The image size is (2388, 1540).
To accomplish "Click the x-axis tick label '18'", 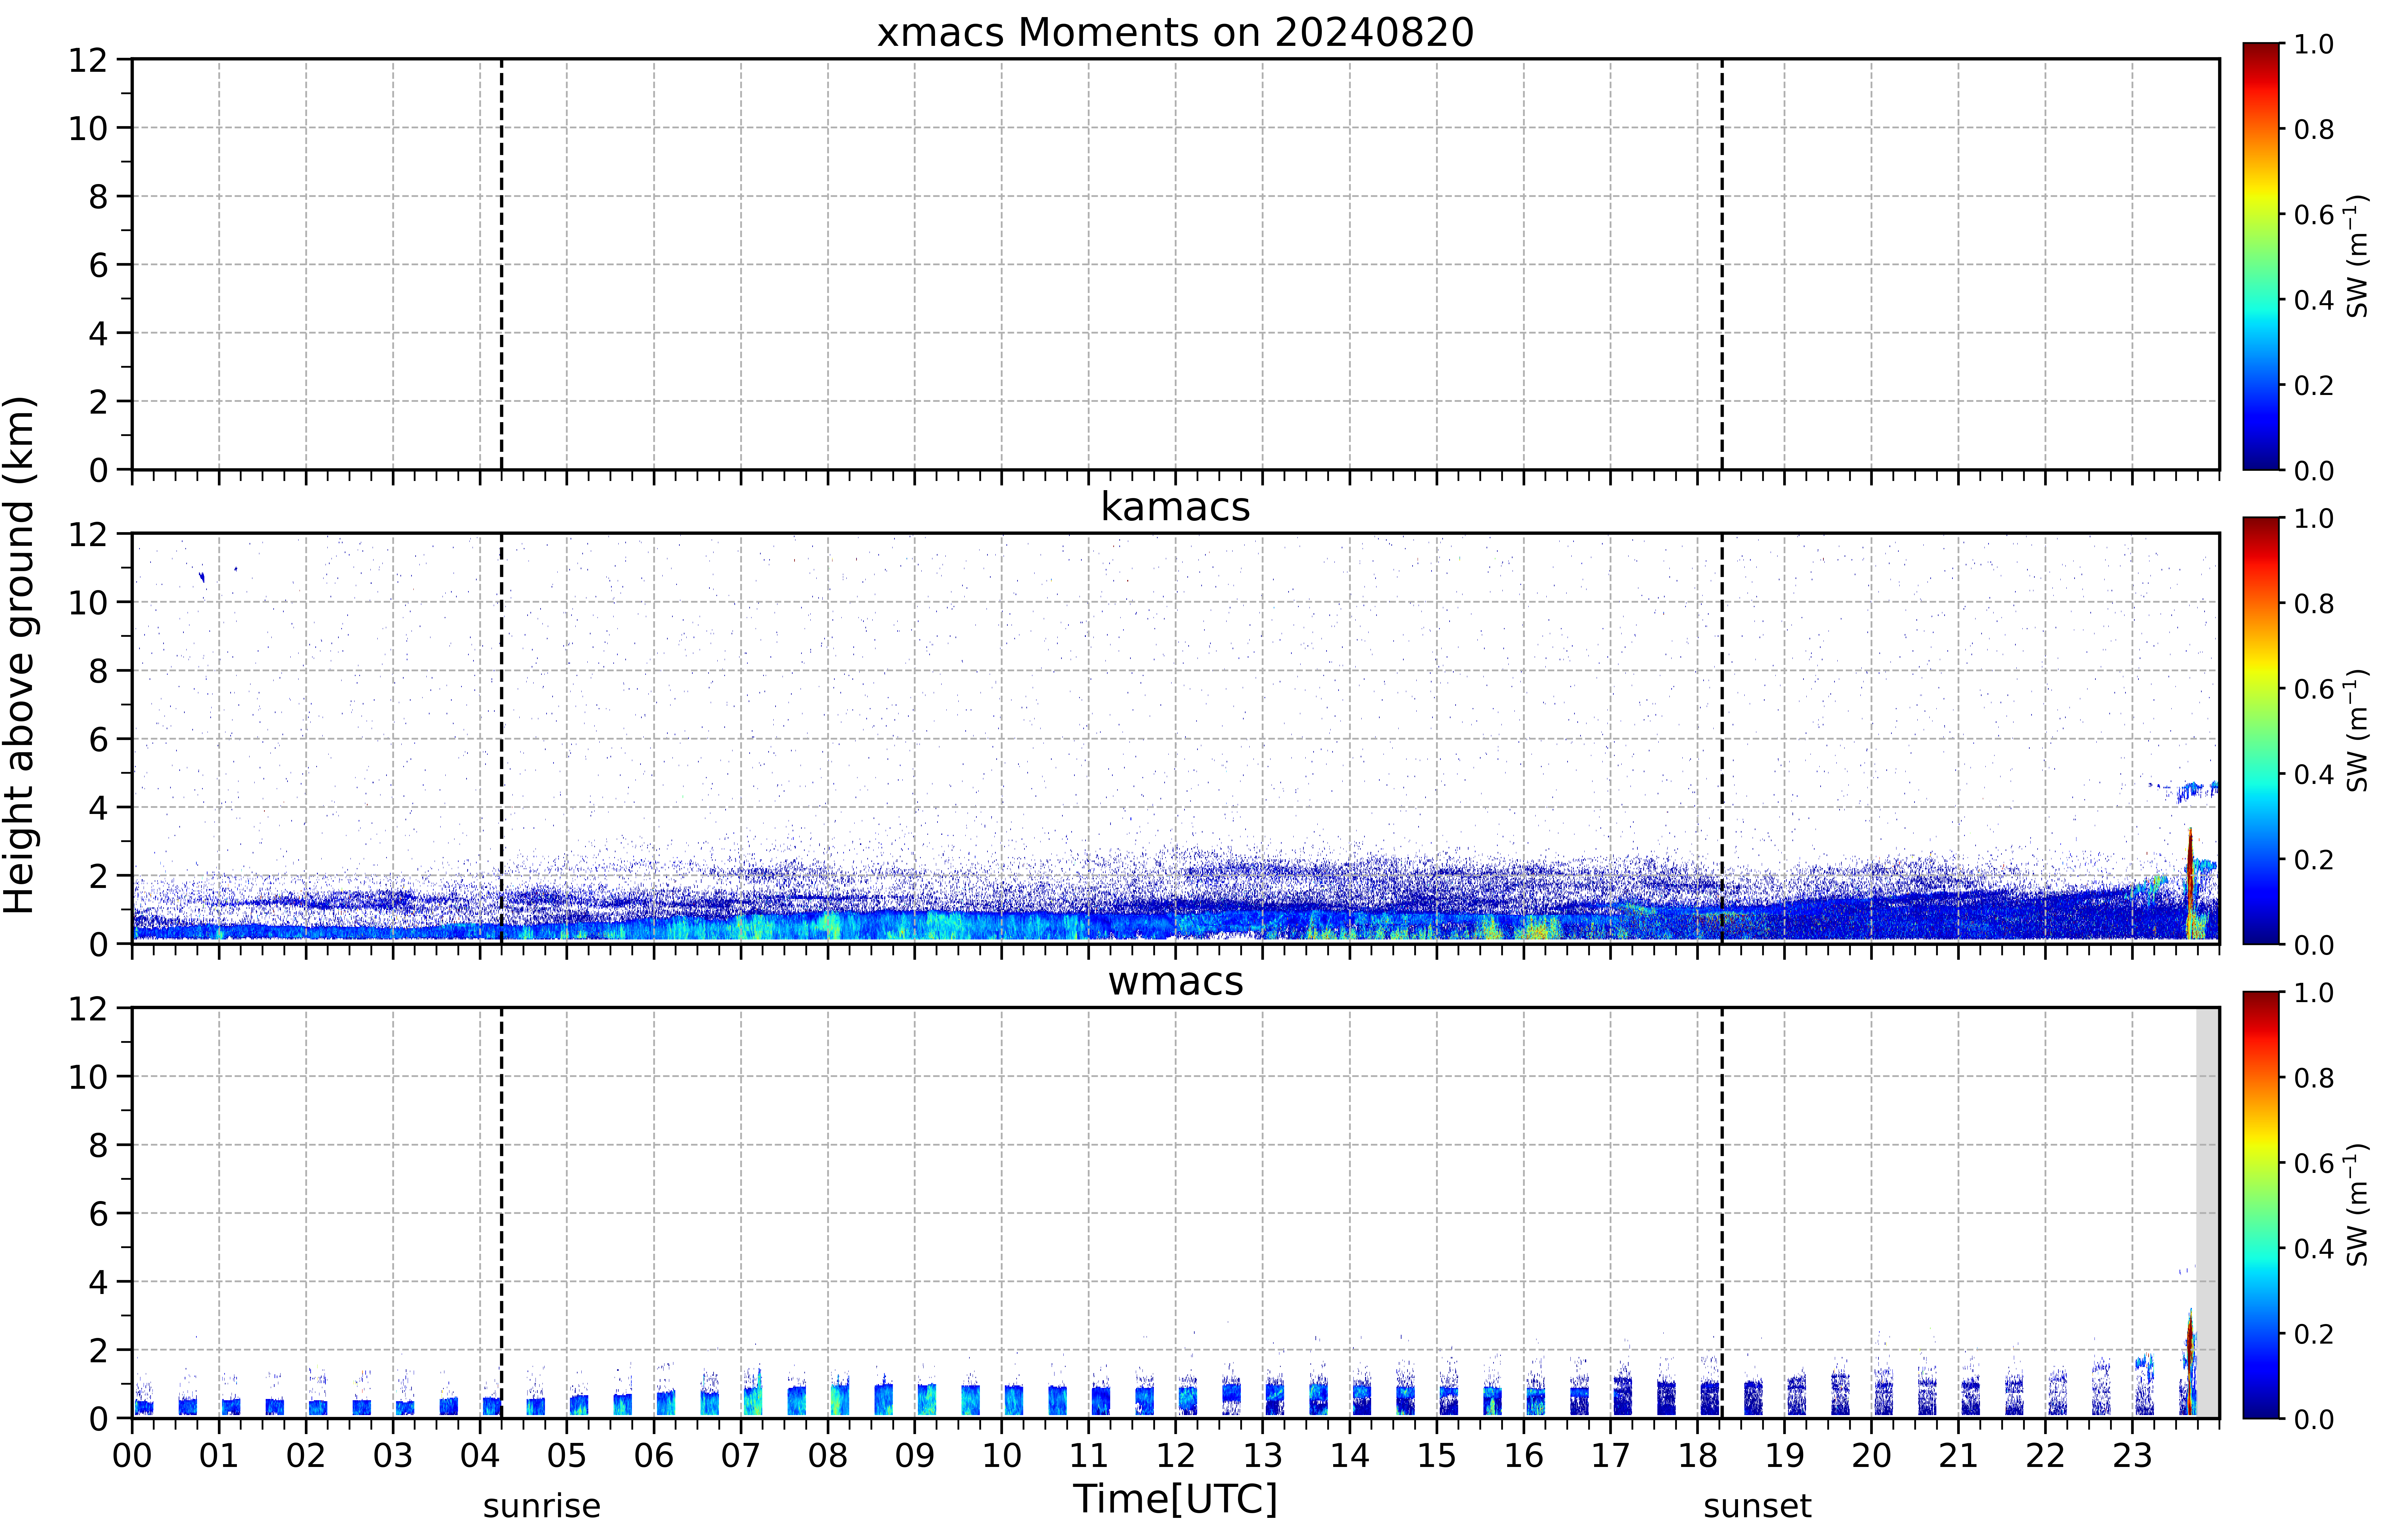I will click(x=1698, y=1455).
